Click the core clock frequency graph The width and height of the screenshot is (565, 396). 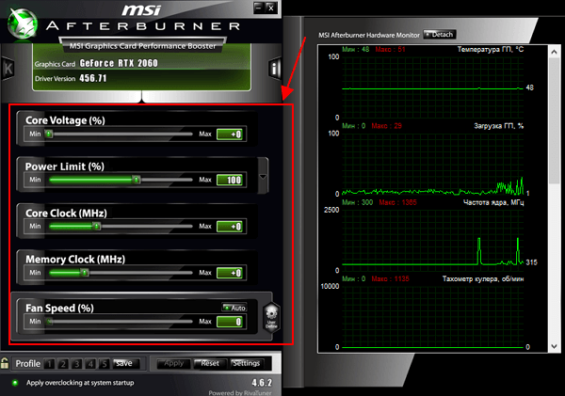[432, 241]
